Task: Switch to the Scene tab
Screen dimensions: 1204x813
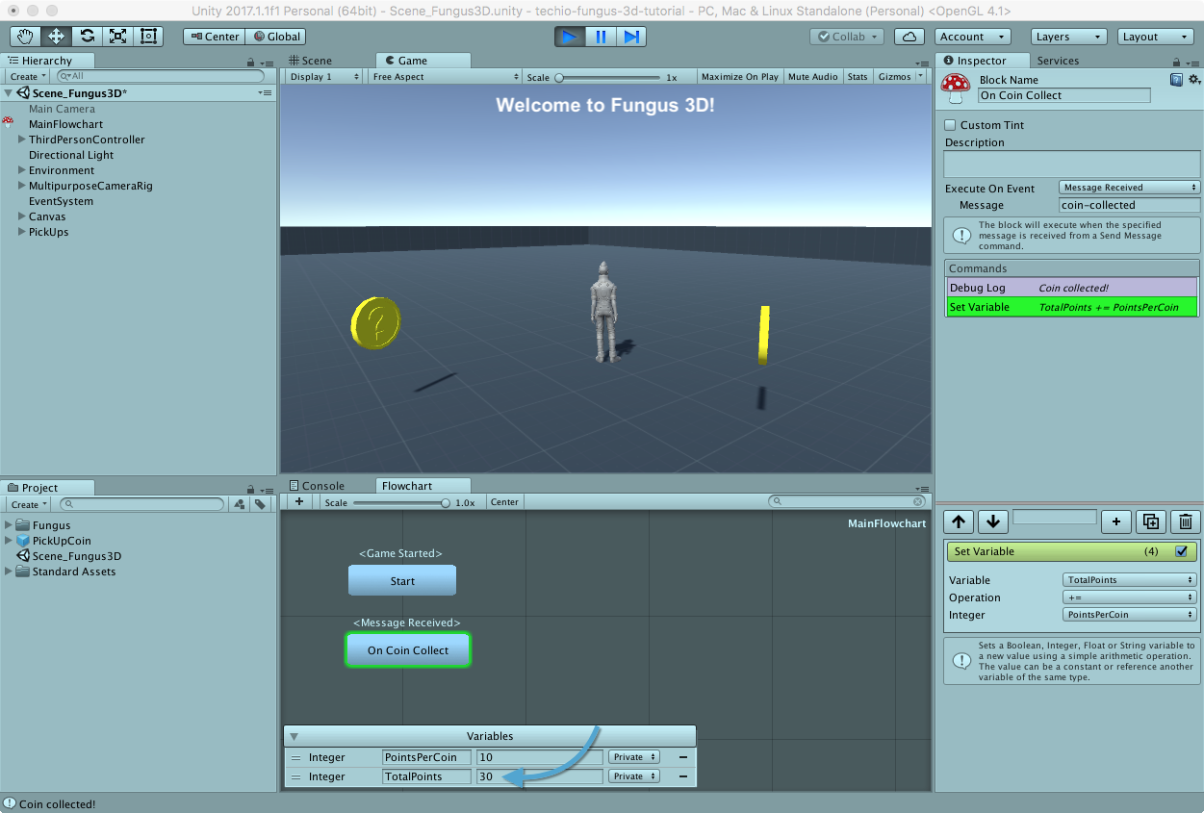Action: 310,61
